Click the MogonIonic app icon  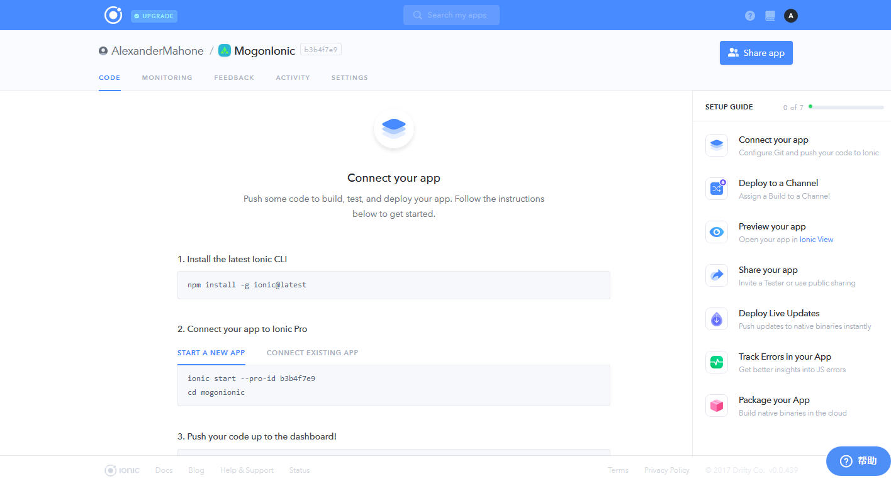click(x=225, y=51)
